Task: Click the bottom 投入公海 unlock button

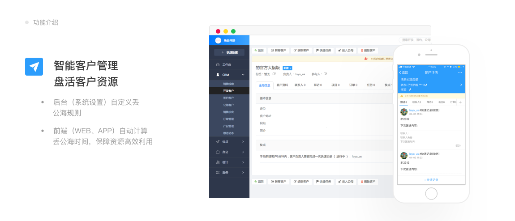Action: coord(346,181)
